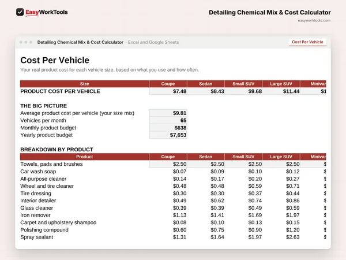This screenshot has width=346, height=260.
Task: Click Iron remover Sedan cost $1.41
Action: click(x=217, y=215)
